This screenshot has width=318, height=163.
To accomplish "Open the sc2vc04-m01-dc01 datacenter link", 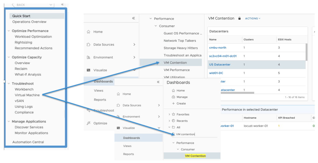I will (x=223, y=56).
